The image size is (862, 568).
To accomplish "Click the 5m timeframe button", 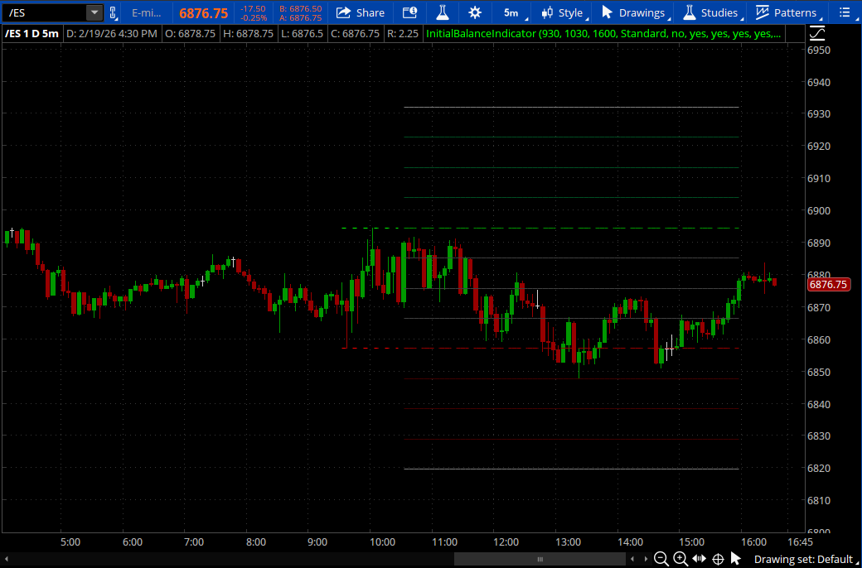I will click(511, 12).
